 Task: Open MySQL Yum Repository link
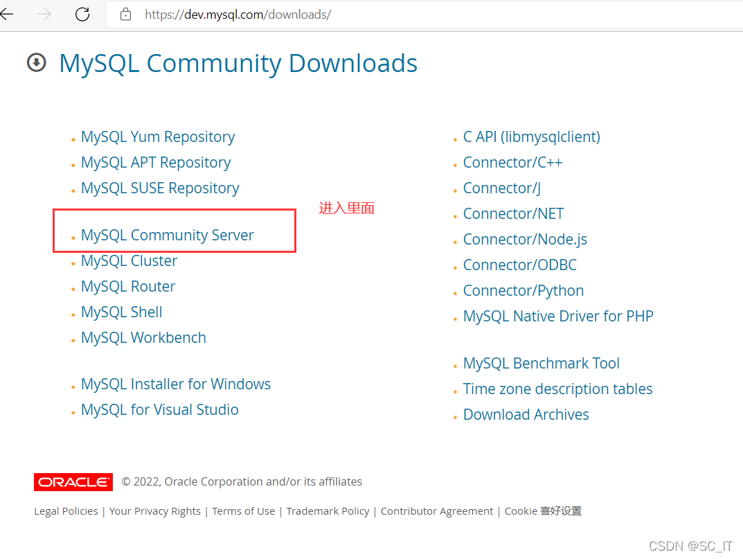(158, 136)
